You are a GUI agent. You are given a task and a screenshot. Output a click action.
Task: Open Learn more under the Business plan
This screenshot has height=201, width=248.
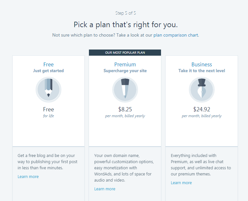(x=181, y=183)
